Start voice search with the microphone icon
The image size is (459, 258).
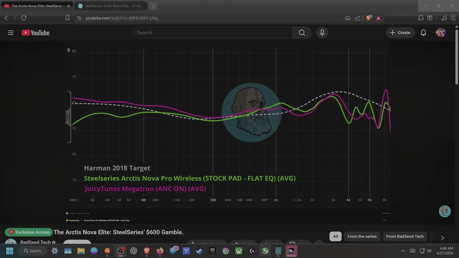[322, 33]
